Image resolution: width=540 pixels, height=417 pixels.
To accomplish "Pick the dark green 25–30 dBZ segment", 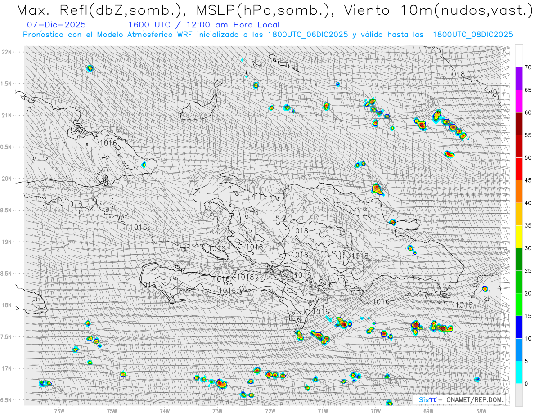I will tap(519, 260).
